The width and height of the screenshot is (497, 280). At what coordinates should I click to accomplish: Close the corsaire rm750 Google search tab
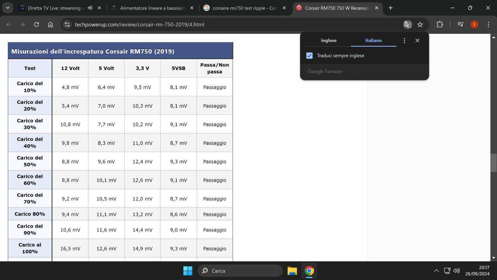[284, 8]
